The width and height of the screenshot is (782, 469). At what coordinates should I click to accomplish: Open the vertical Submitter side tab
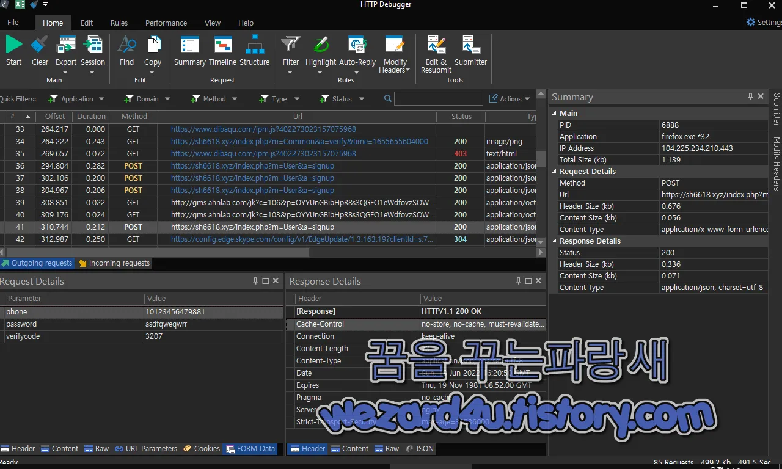pyautogui.click(x=776, y=109)
